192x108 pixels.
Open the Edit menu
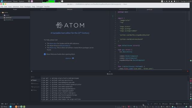click(6, 7)
